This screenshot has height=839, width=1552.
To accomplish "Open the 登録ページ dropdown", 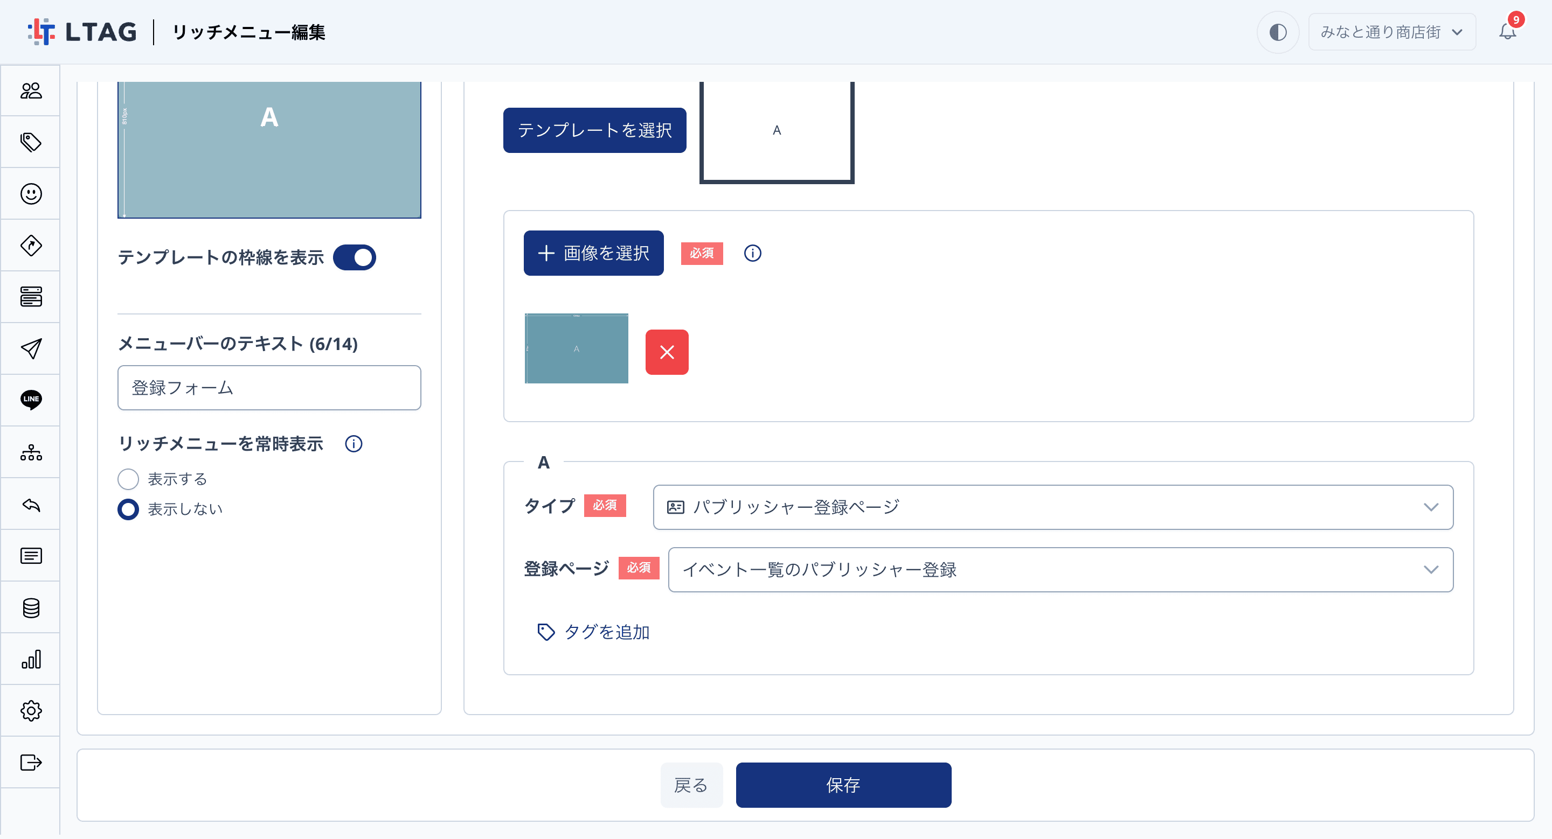I will (x=1061, y=570).
